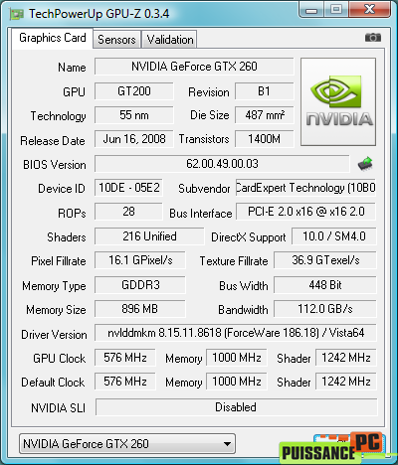Click the GPU field showing GT200

(x=134, y=91)
